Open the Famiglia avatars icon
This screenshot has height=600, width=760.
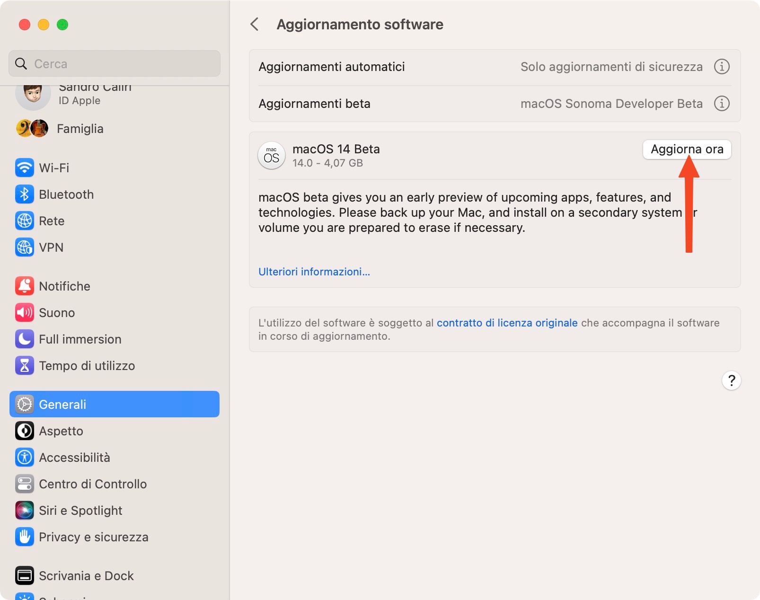(x=32, y=128)
